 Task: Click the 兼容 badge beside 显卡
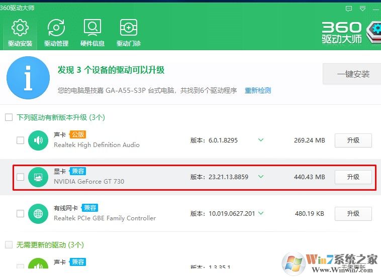coord(78,171)
